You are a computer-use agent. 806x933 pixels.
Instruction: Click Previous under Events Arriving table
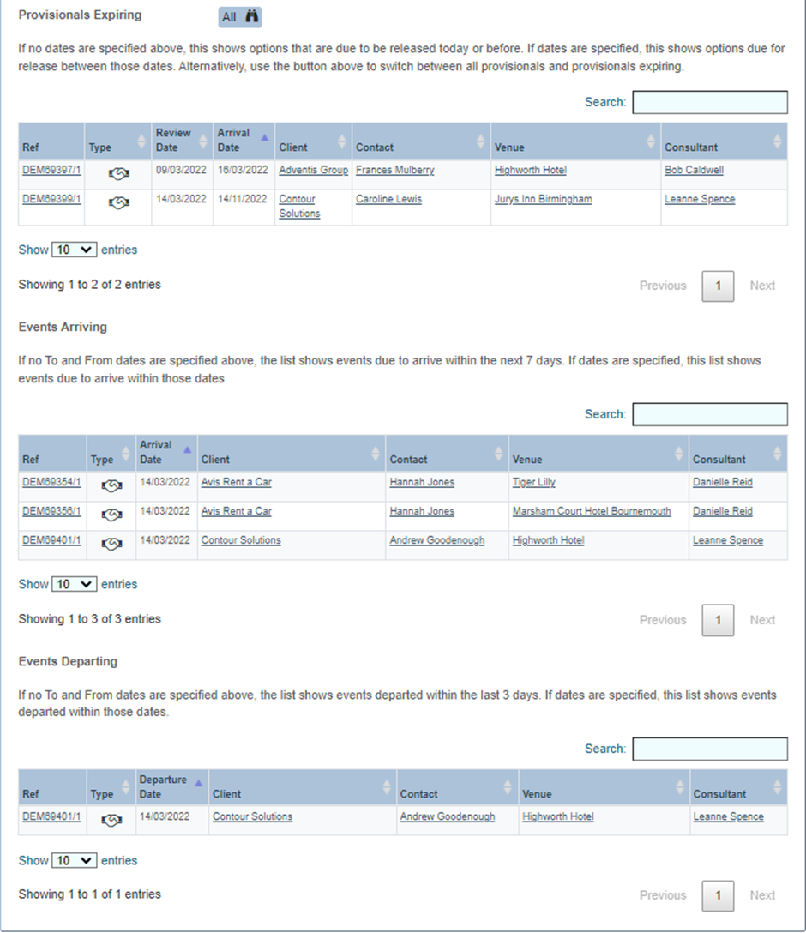tap(663, 620)
